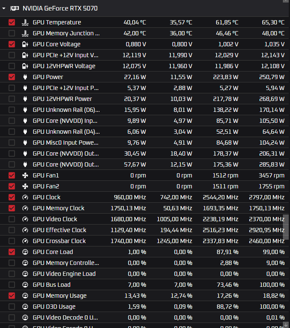
Task: Click the voltage icon for GPU 12VHPWR Voltage
Action: 25,66
